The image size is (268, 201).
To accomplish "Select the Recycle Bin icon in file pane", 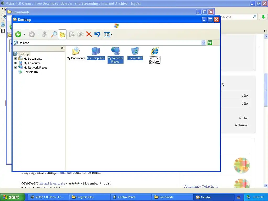I will click(x=135, y=53).
